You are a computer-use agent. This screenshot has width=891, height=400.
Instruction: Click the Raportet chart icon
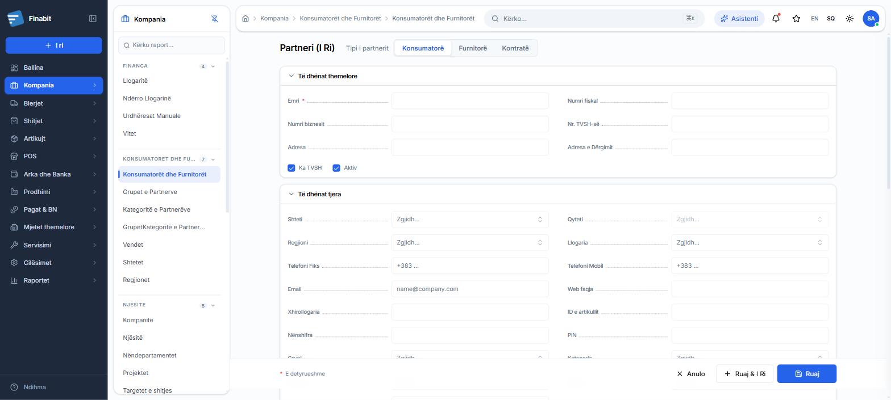coord(14,280)
